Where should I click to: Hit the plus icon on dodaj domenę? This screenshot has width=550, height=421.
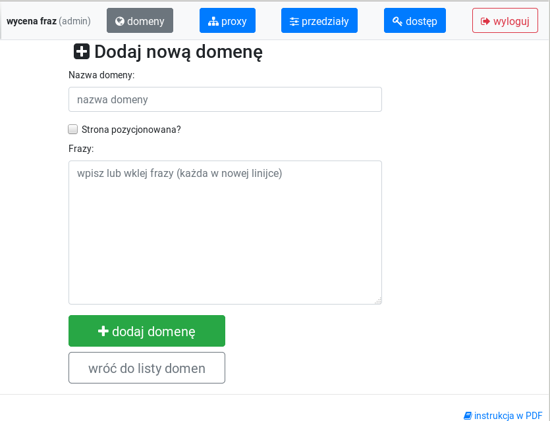pos(103,332)
